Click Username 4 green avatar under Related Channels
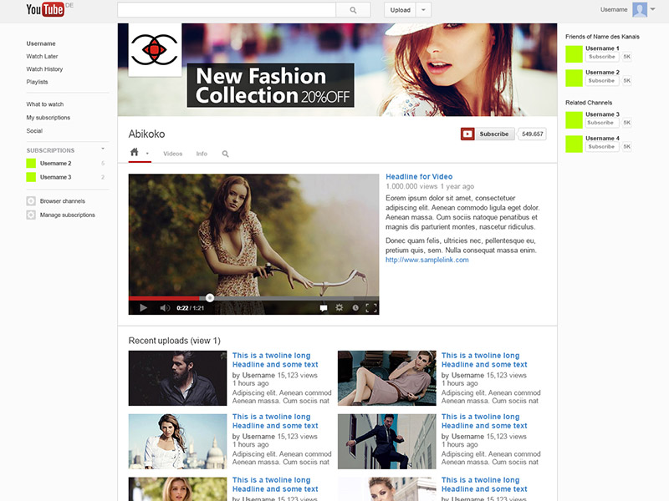669x501 pixels. (x=574, y=144)
